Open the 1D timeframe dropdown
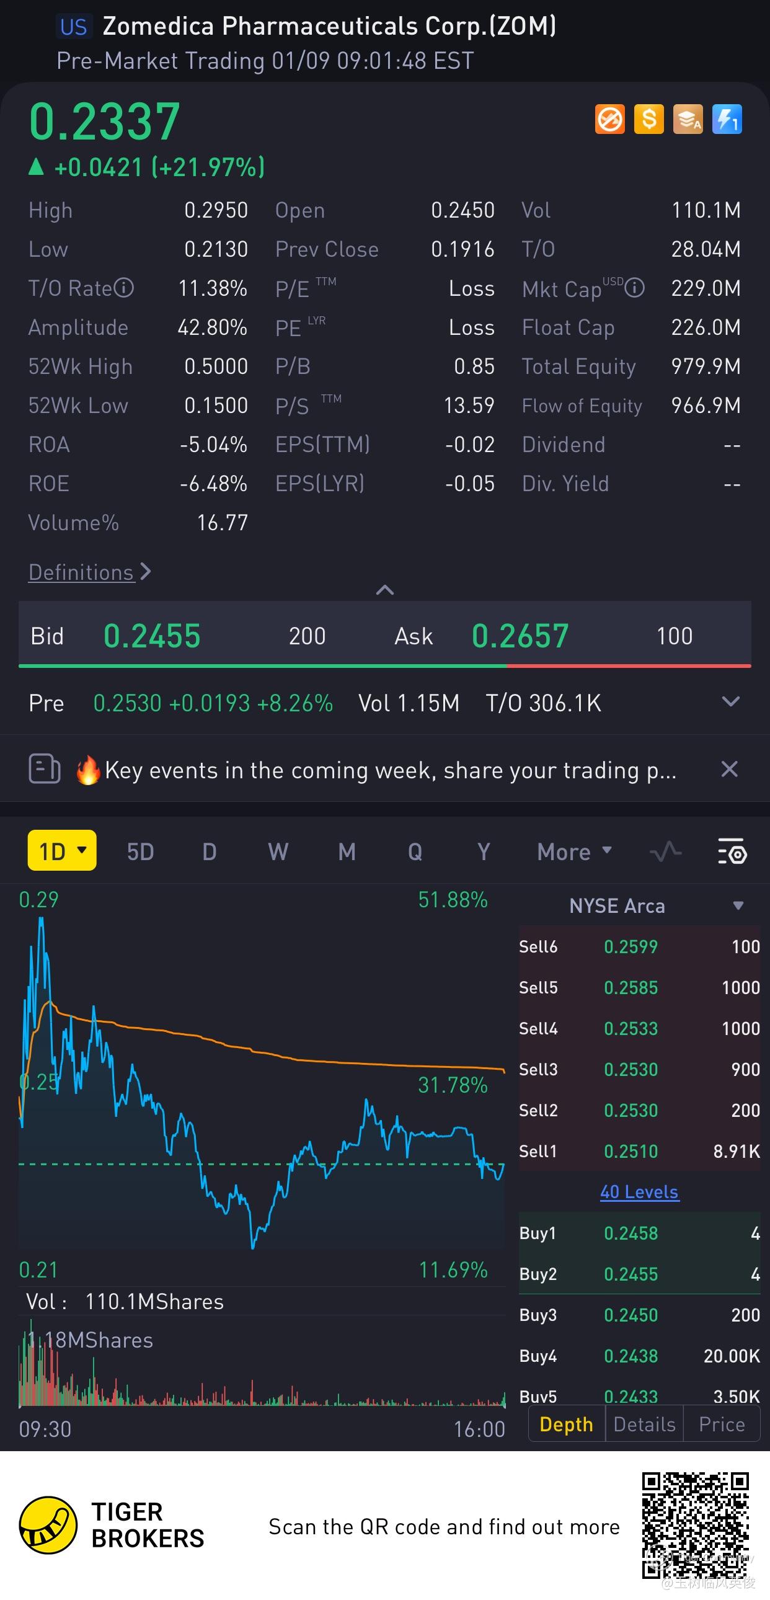This screenshot has height=1600, width=770. click(62, 851)
